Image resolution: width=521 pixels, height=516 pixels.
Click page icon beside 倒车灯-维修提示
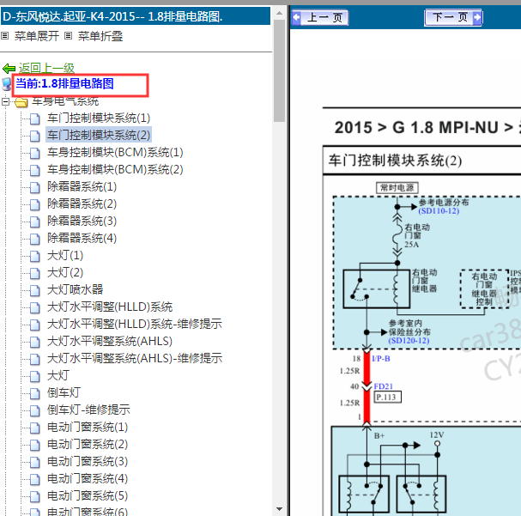(x=35, y=410)
